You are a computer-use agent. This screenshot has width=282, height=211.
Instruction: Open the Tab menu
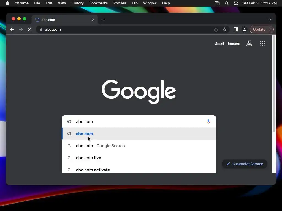coord(134,3)
